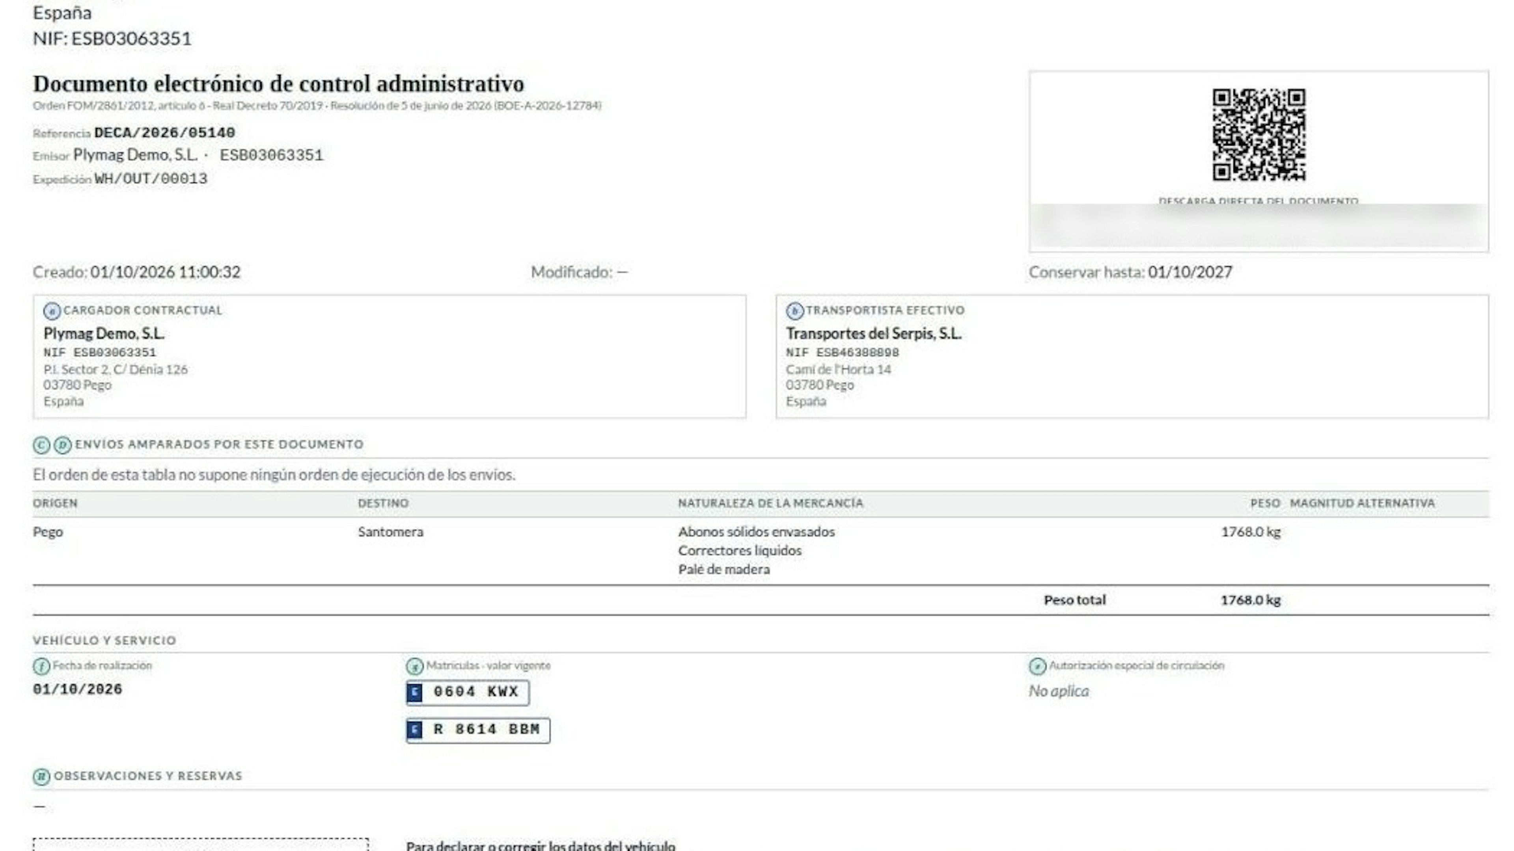Click the Peso total value 1768.0 kg

point(1251,600)
